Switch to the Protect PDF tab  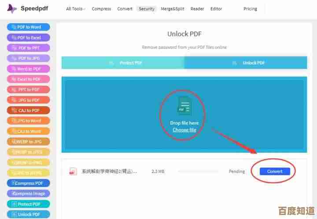click(x=123, y=63)
